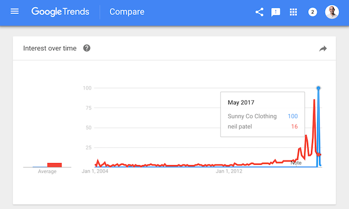Click the Jan 1, 2012 axis label

point(229,172)
